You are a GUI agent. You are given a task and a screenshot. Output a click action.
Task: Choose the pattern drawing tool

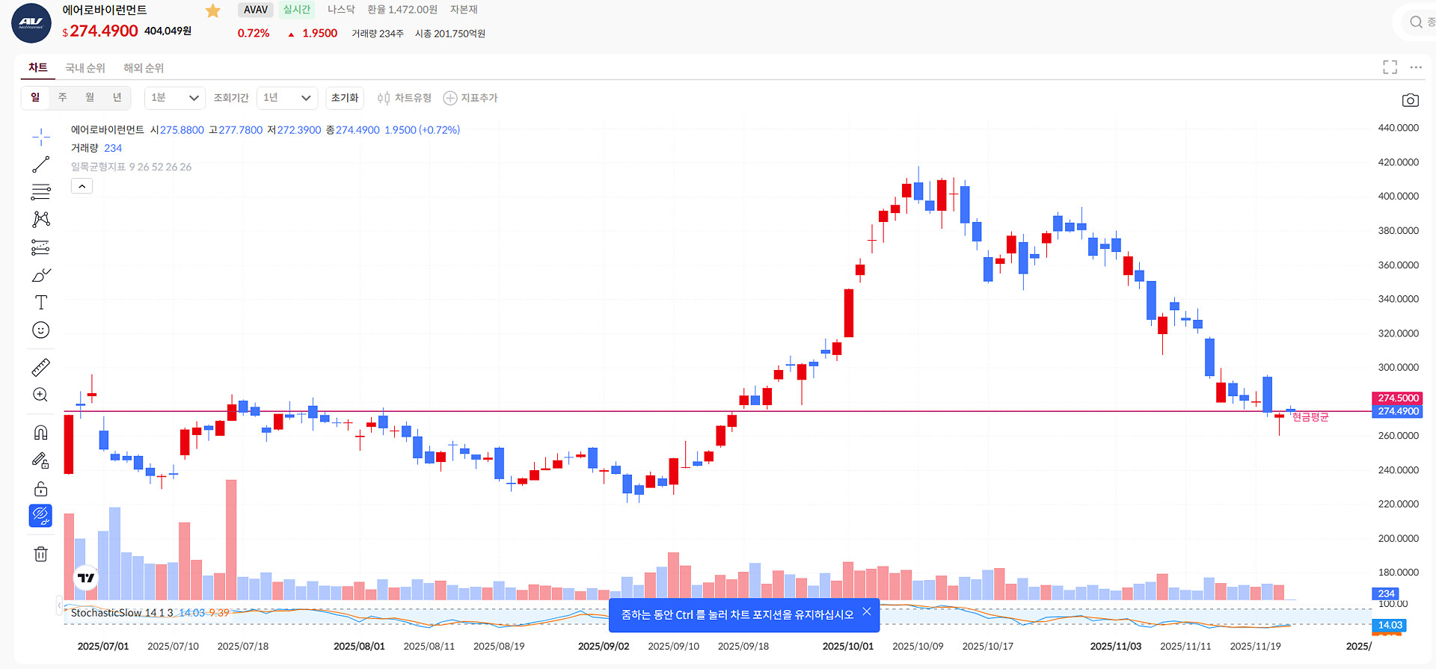click(41, 219)
